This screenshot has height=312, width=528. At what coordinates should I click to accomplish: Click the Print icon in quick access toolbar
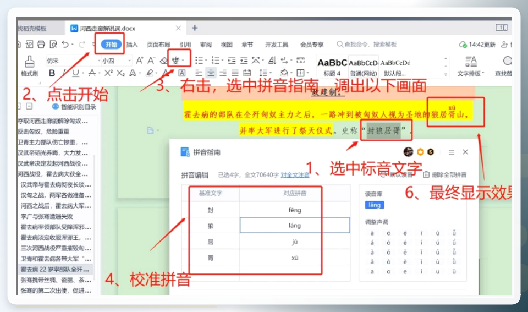tap(41, 44)
